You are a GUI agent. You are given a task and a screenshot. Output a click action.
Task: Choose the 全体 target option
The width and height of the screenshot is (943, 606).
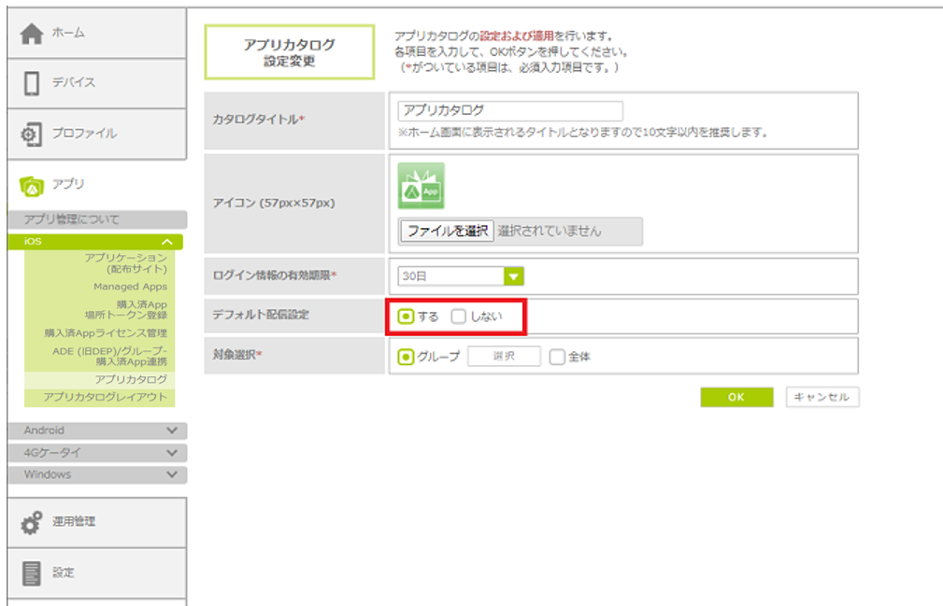pyautogui.click(x=557, y=357)
